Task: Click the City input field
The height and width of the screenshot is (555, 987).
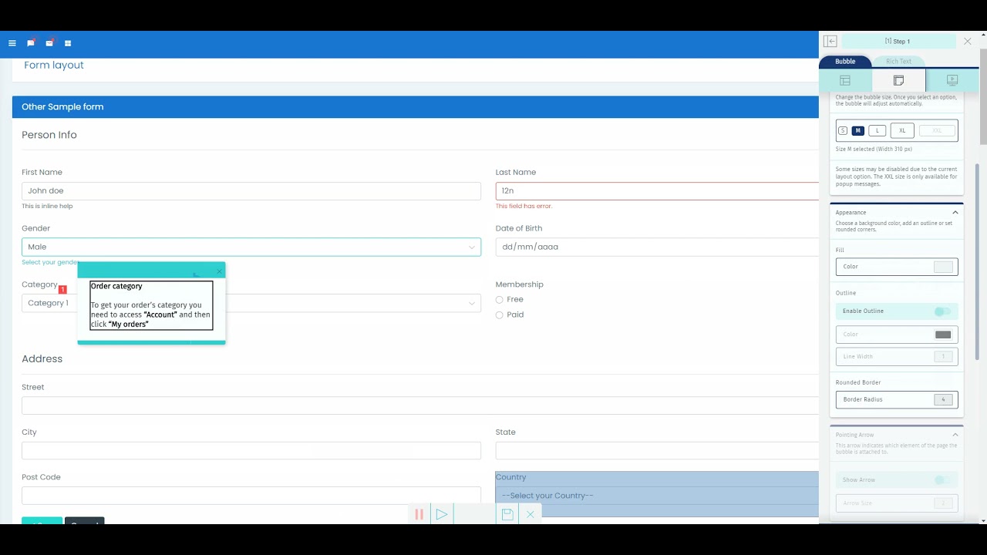Action: (251, 450)
